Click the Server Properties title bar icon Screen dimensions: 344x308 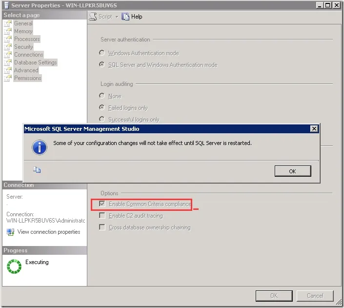point(6,5)
